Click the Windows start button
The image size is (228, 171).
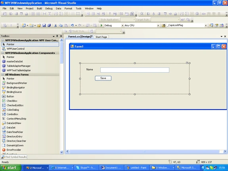[10, 168]
